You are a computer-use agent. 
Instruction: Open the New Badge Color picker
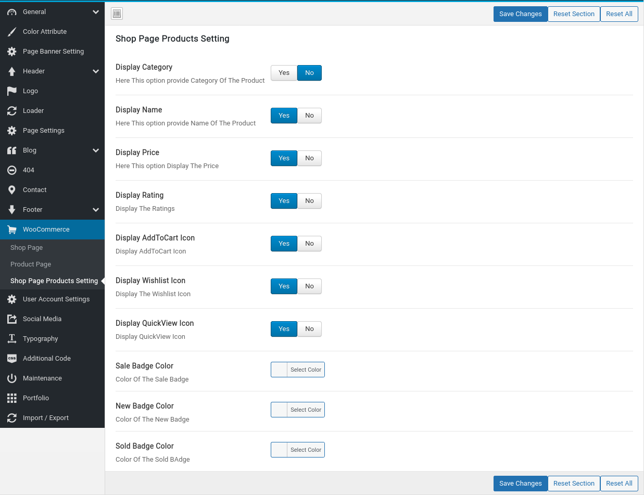coord(298,410)
